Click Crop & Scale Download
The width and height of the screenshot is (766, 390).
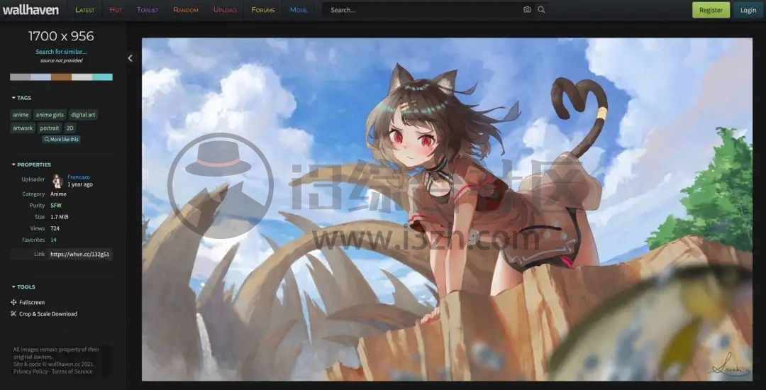[44, 314]
